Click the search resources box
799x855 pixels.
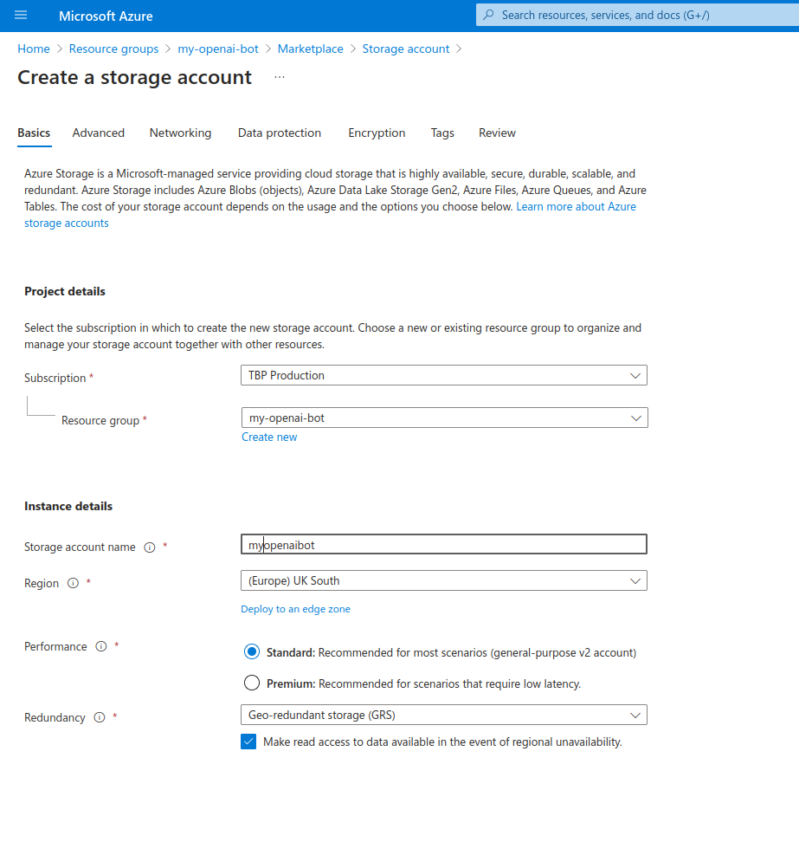pyautogui.click(x=638, y=16)
